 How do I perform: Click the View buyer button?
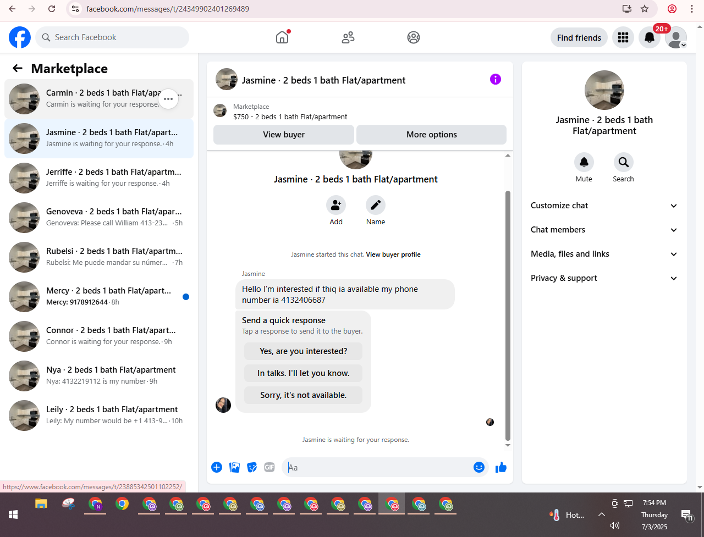point(284,135)
